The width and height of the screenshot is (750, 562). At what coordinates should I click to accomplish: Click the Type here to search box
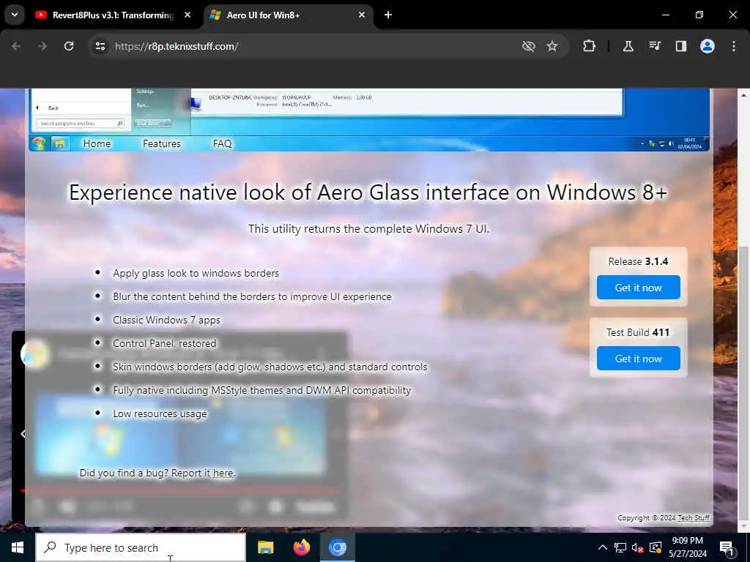(141, 547)
